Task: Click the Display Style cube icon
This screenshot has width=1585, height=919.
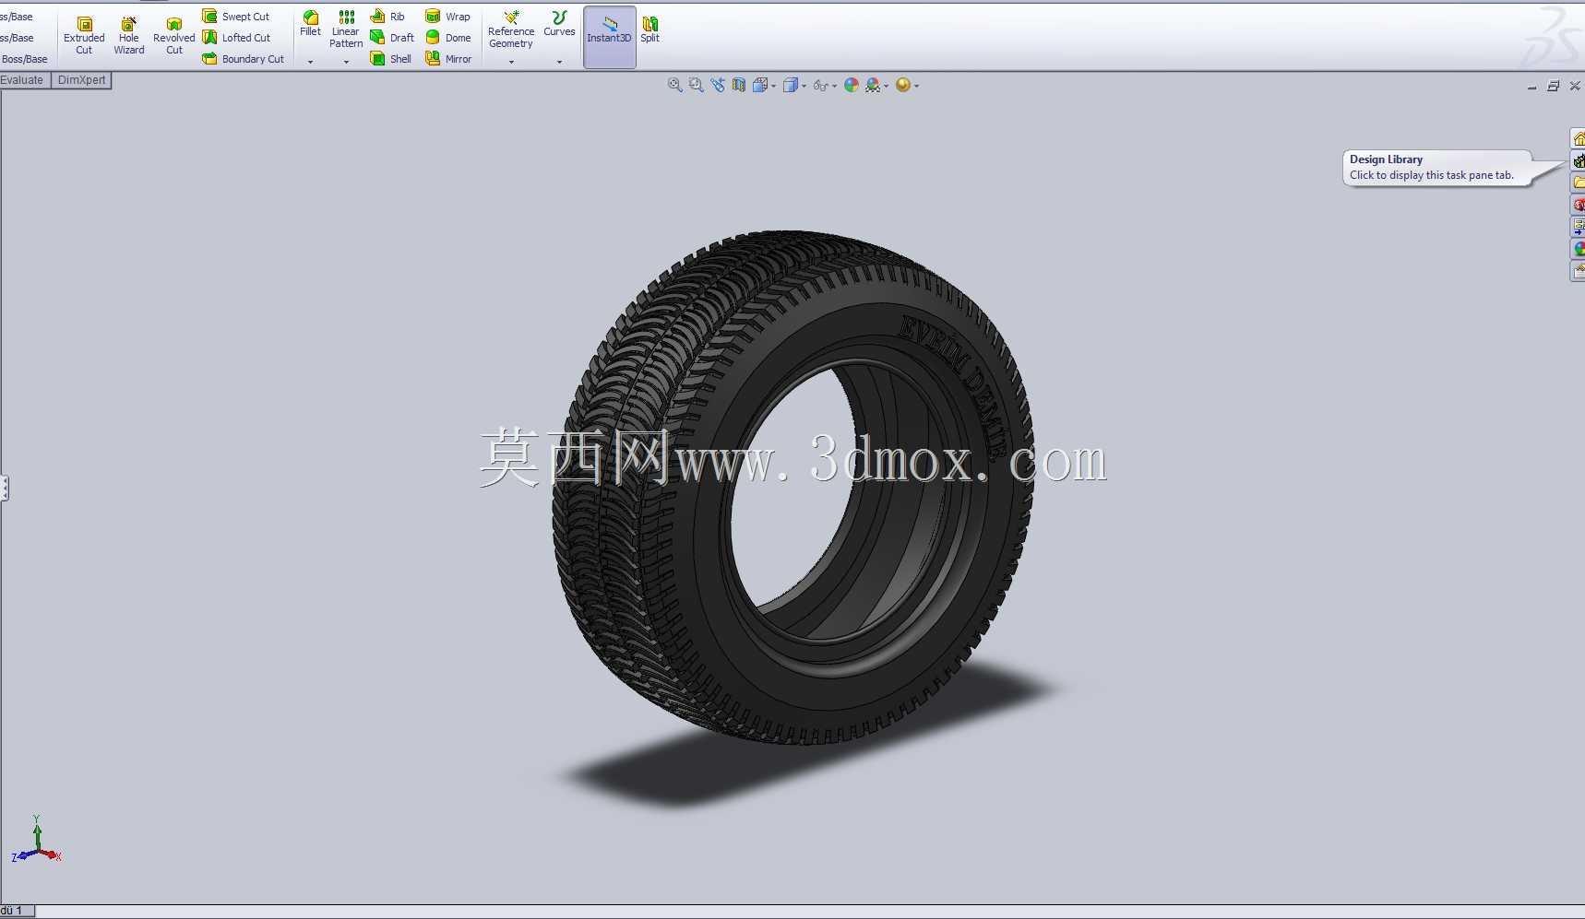Action: click(x=791, y=85)
